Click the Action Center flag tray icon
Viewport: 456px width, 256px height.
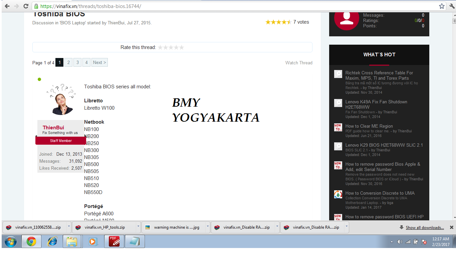pos(424,242)
